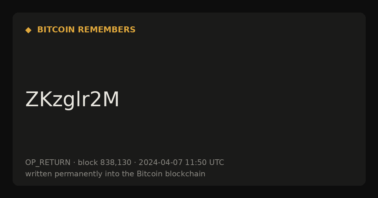Viewport: 378px width, 198px height.
Task: Click the orange diamond icon
Action: click(28, 30)
